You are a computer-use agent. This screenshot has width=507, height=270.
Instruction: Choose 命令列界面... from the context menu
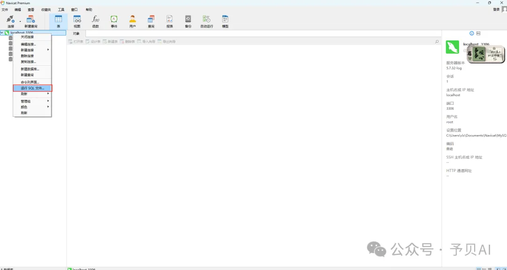pos(32,82)
